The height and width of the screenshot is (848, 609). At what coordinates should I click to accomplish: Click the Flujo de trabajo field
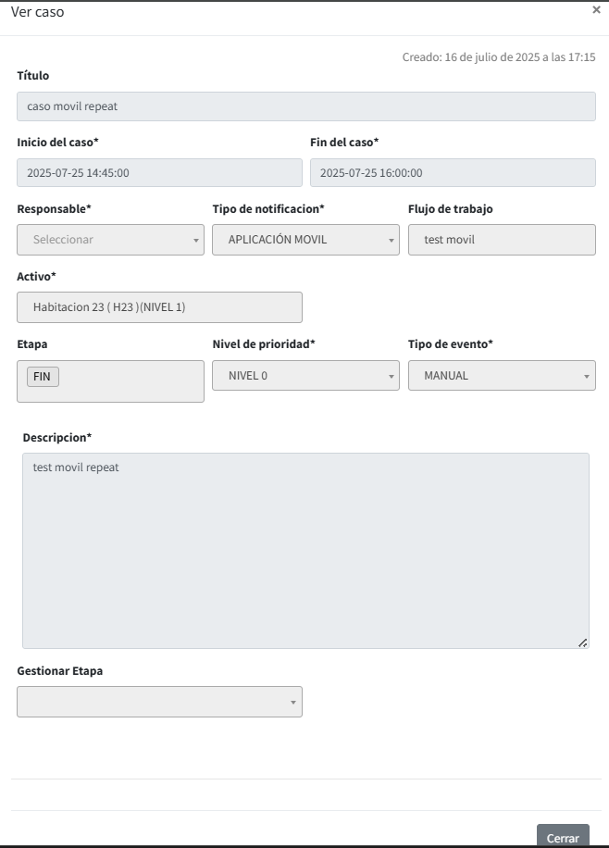click(501, 240)
